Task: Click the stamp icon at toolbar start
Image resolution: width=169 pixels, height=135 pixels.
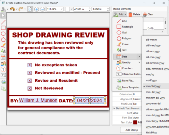Action: [3, 9]
